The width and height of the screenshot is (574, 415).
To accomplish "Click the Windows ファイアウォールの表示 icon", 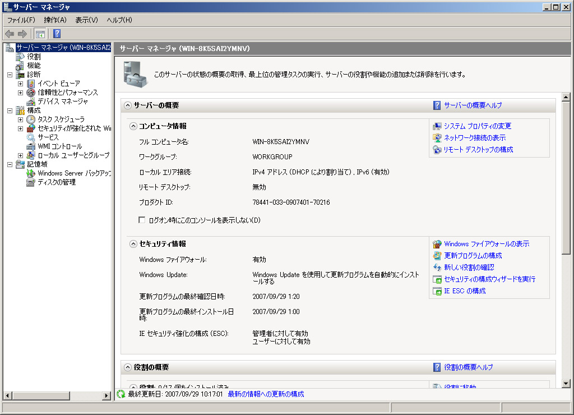I will click(x=437, y=244).
